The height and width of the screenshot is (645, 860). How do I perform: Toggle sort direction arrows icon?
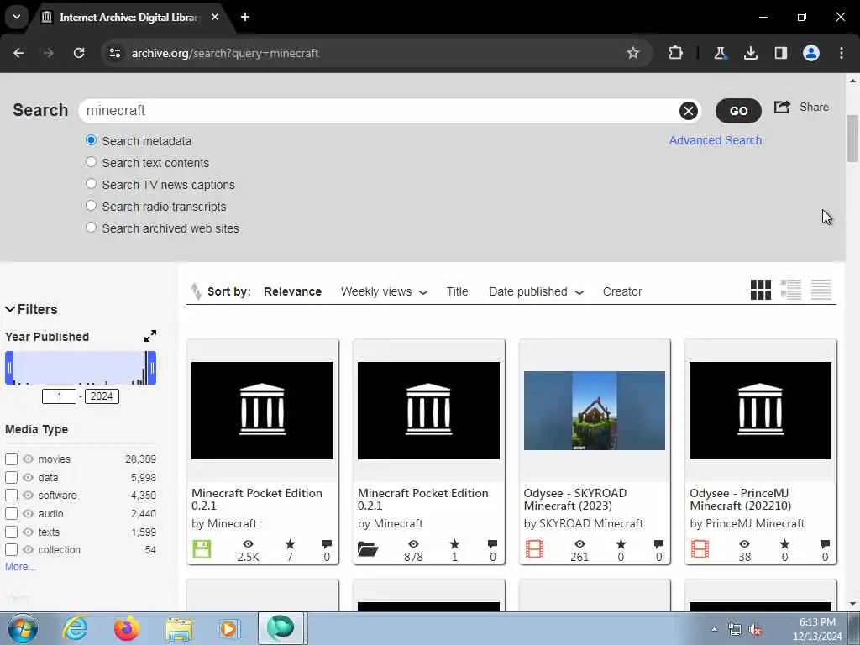point(196,291)
